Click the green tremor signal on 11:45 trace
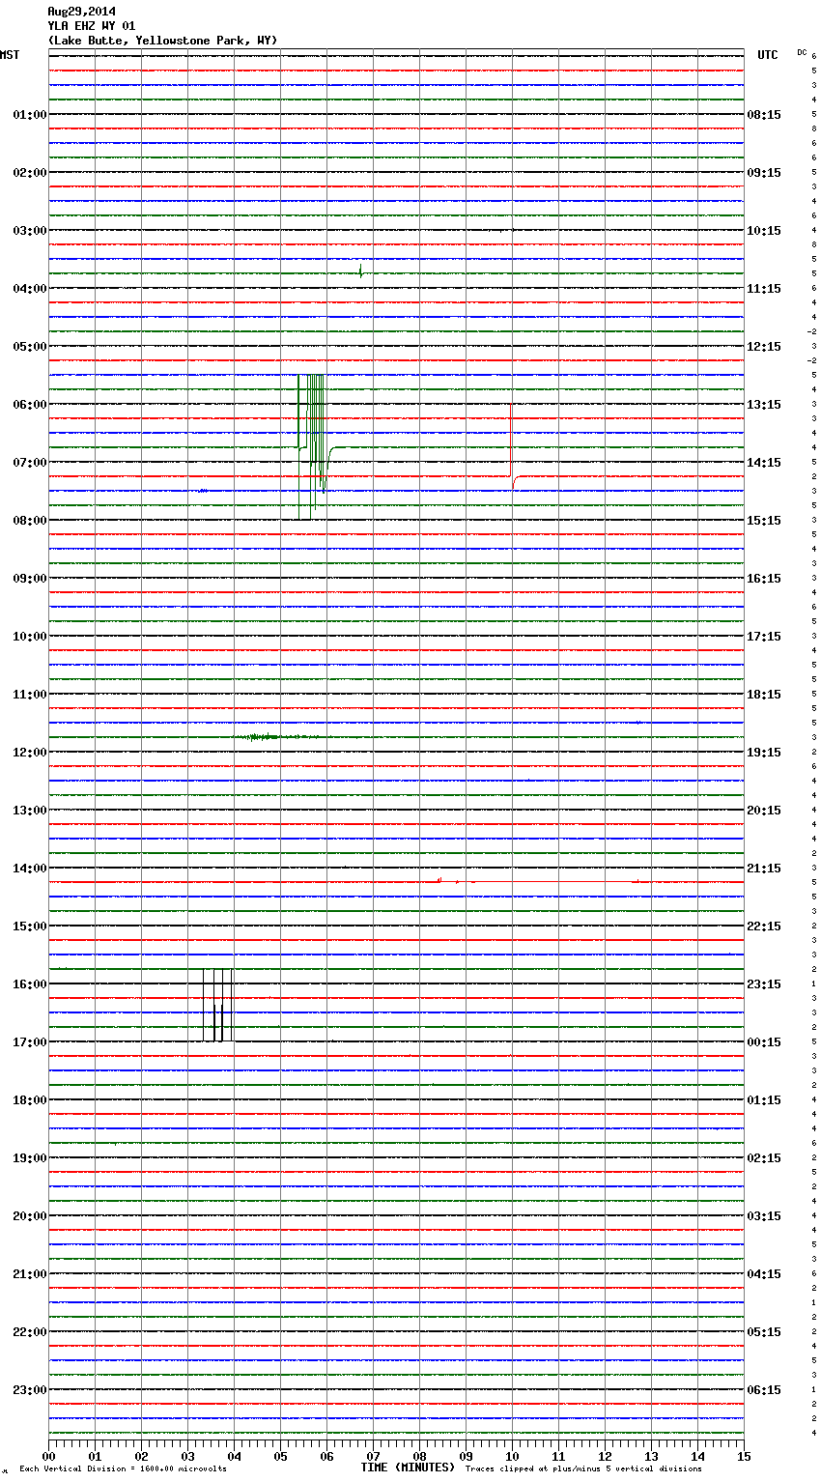This screenshot has height=1482, width=821. click(275, 737)
